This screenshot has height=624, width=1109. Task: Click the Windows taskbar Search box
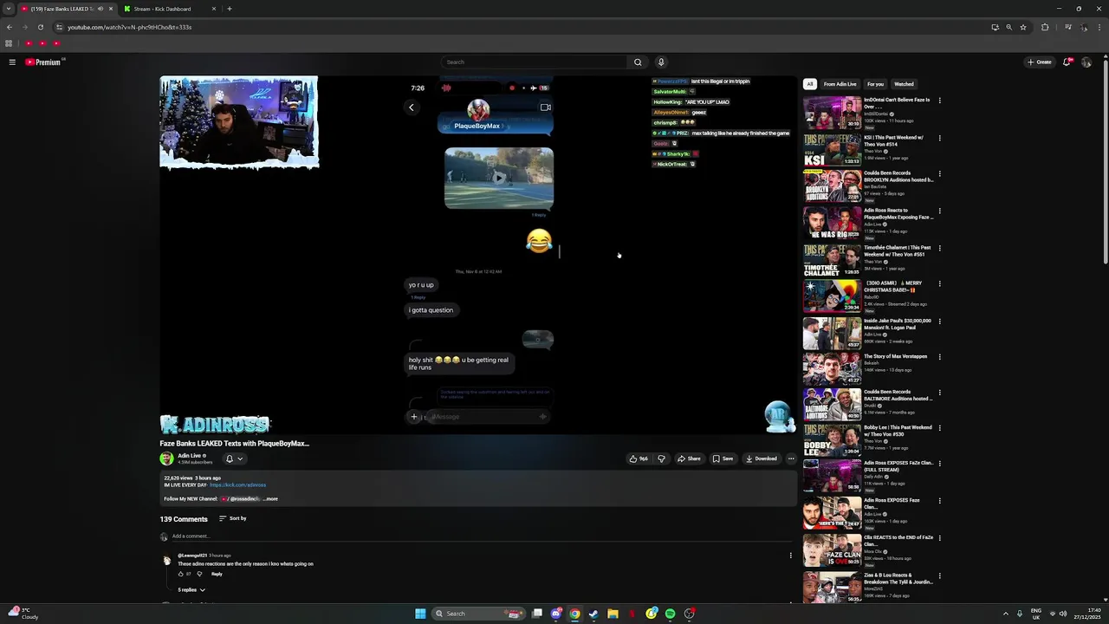pos(478,614)
